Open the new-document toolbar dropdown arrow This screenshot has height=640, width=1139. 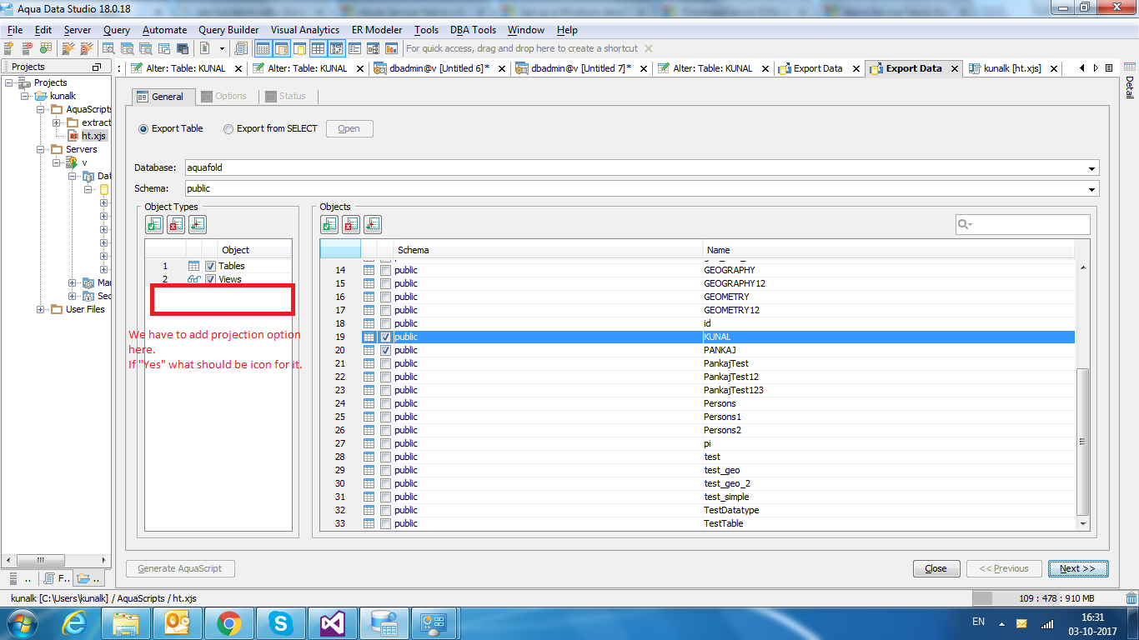tap(222, 48)
